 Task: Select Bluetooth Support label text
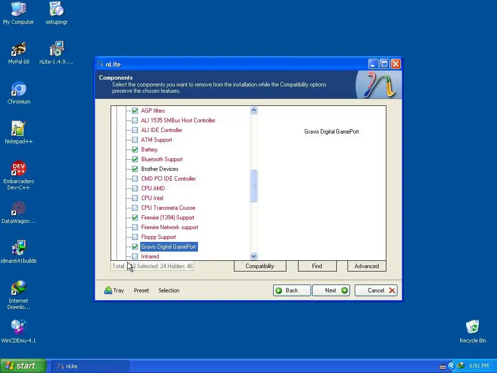(162, 159)
